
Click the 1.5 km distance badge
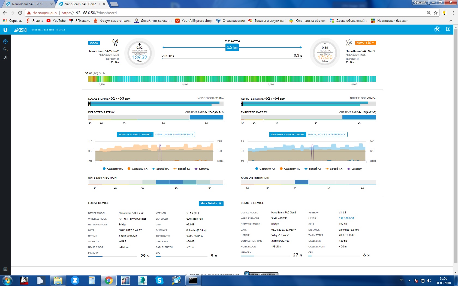tap(232, 48)
